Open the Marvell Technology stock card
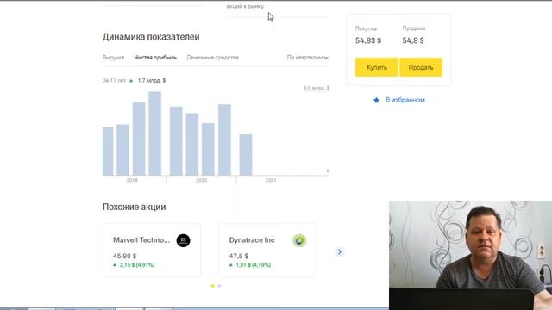This screenshot has width=552, height=310. 152,250
